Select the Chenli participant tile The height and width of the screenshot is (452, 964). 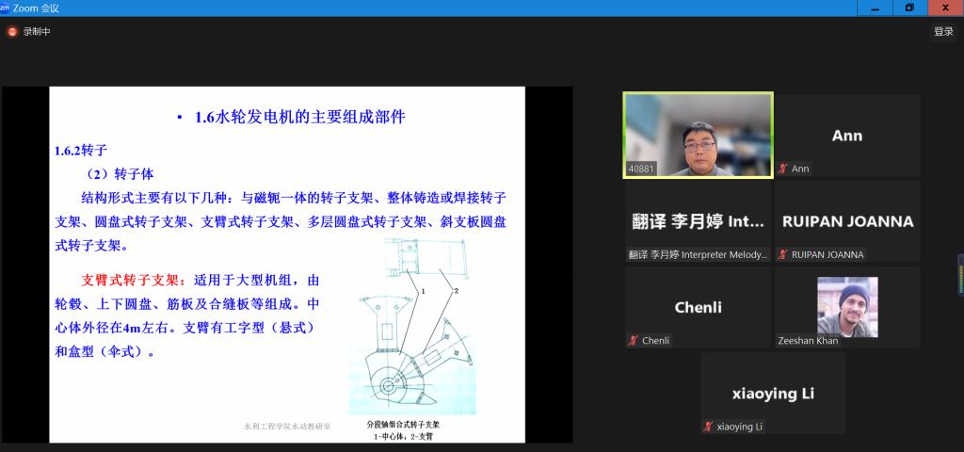698,307
